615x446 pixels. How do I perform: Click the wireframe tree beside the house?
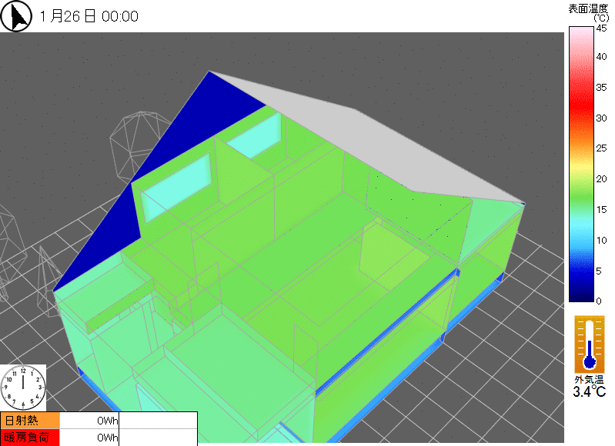[x=135, y=145]
